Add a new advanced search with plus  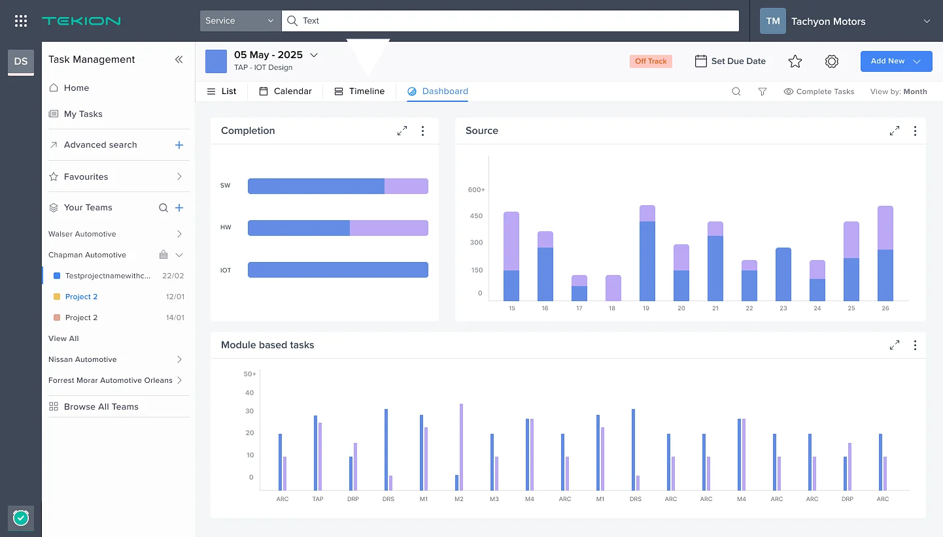(179, 145)
